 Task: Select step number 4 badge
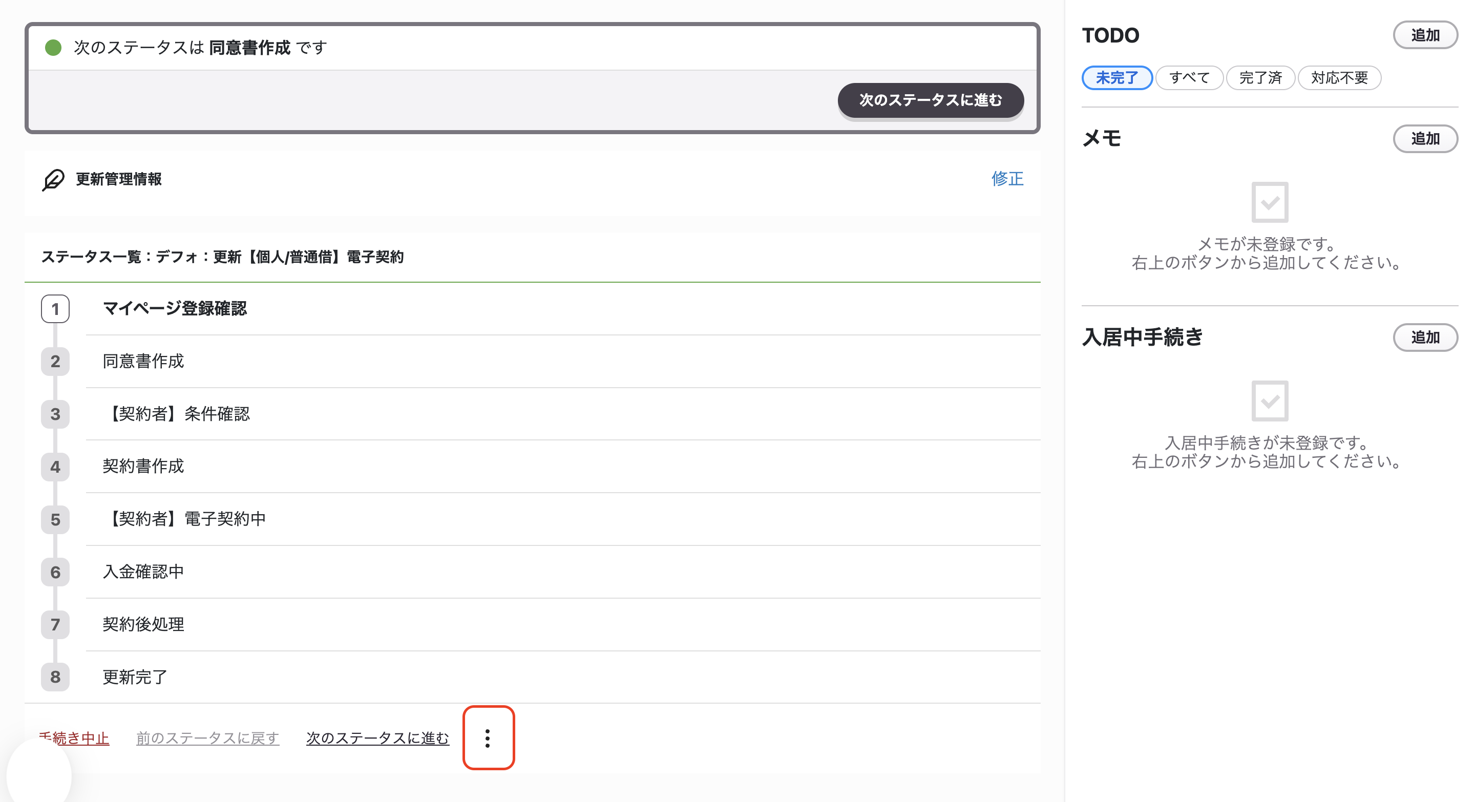coord(55,467)
